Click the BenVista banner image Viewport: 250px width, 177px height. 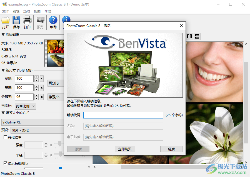point(125,65)
